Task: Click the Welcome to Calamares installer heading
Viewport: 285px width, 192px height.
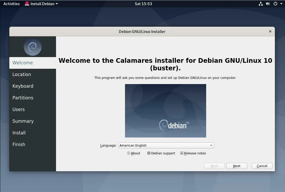Action: (165, 64)
